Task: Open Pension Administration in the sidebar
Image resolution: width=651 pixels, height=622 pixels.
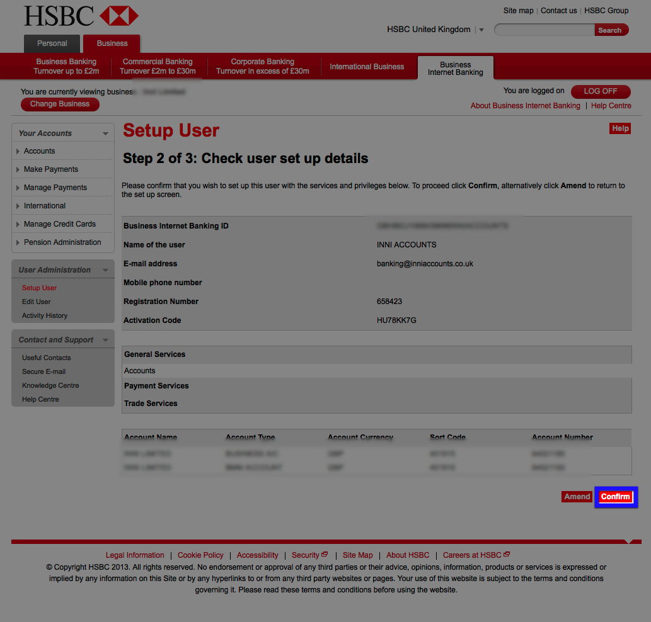Action: (62, 242)
